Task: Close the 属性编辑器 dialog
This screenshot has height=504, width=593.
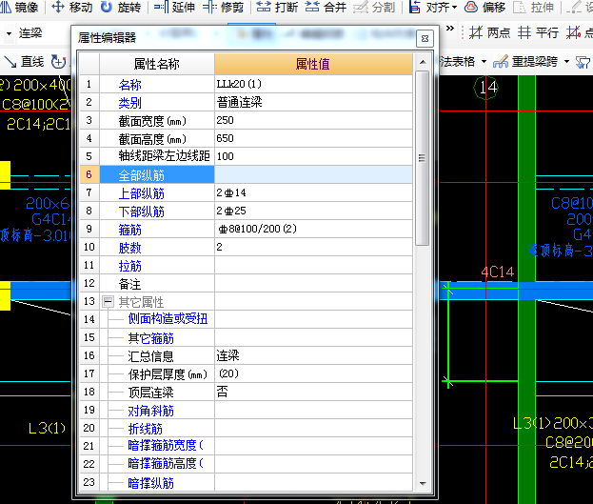Action: 425,39
